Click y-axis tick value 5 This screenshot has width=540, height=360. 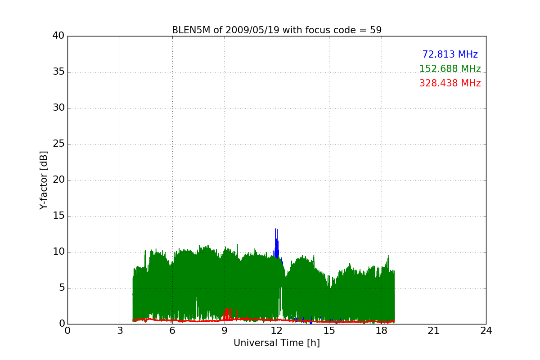61,288
